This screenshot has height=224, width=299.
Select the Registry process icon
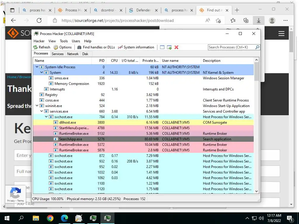42,95
